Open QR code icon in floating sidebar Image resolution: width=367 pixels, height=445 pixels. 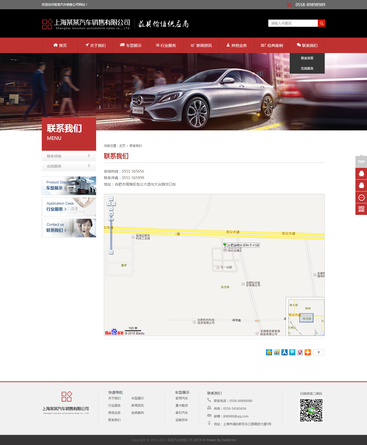point(361,209)
